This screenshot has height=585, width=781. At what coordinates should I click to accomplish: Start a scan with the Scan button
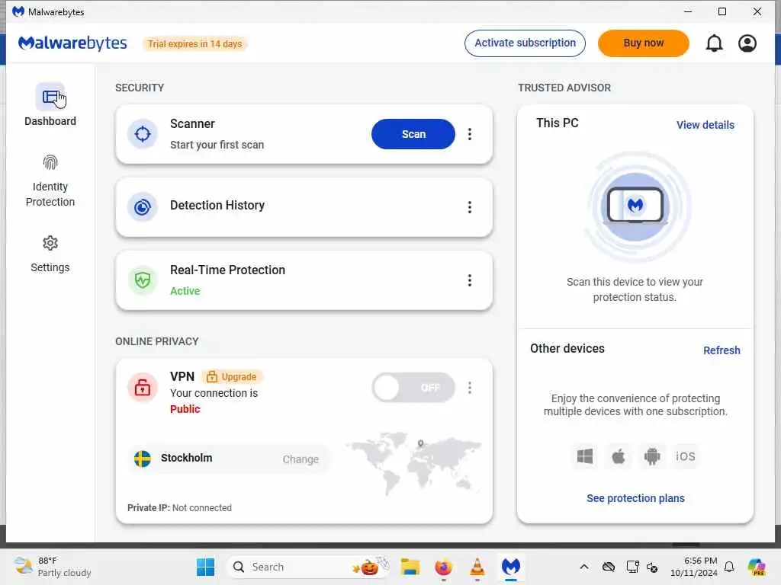413,134
